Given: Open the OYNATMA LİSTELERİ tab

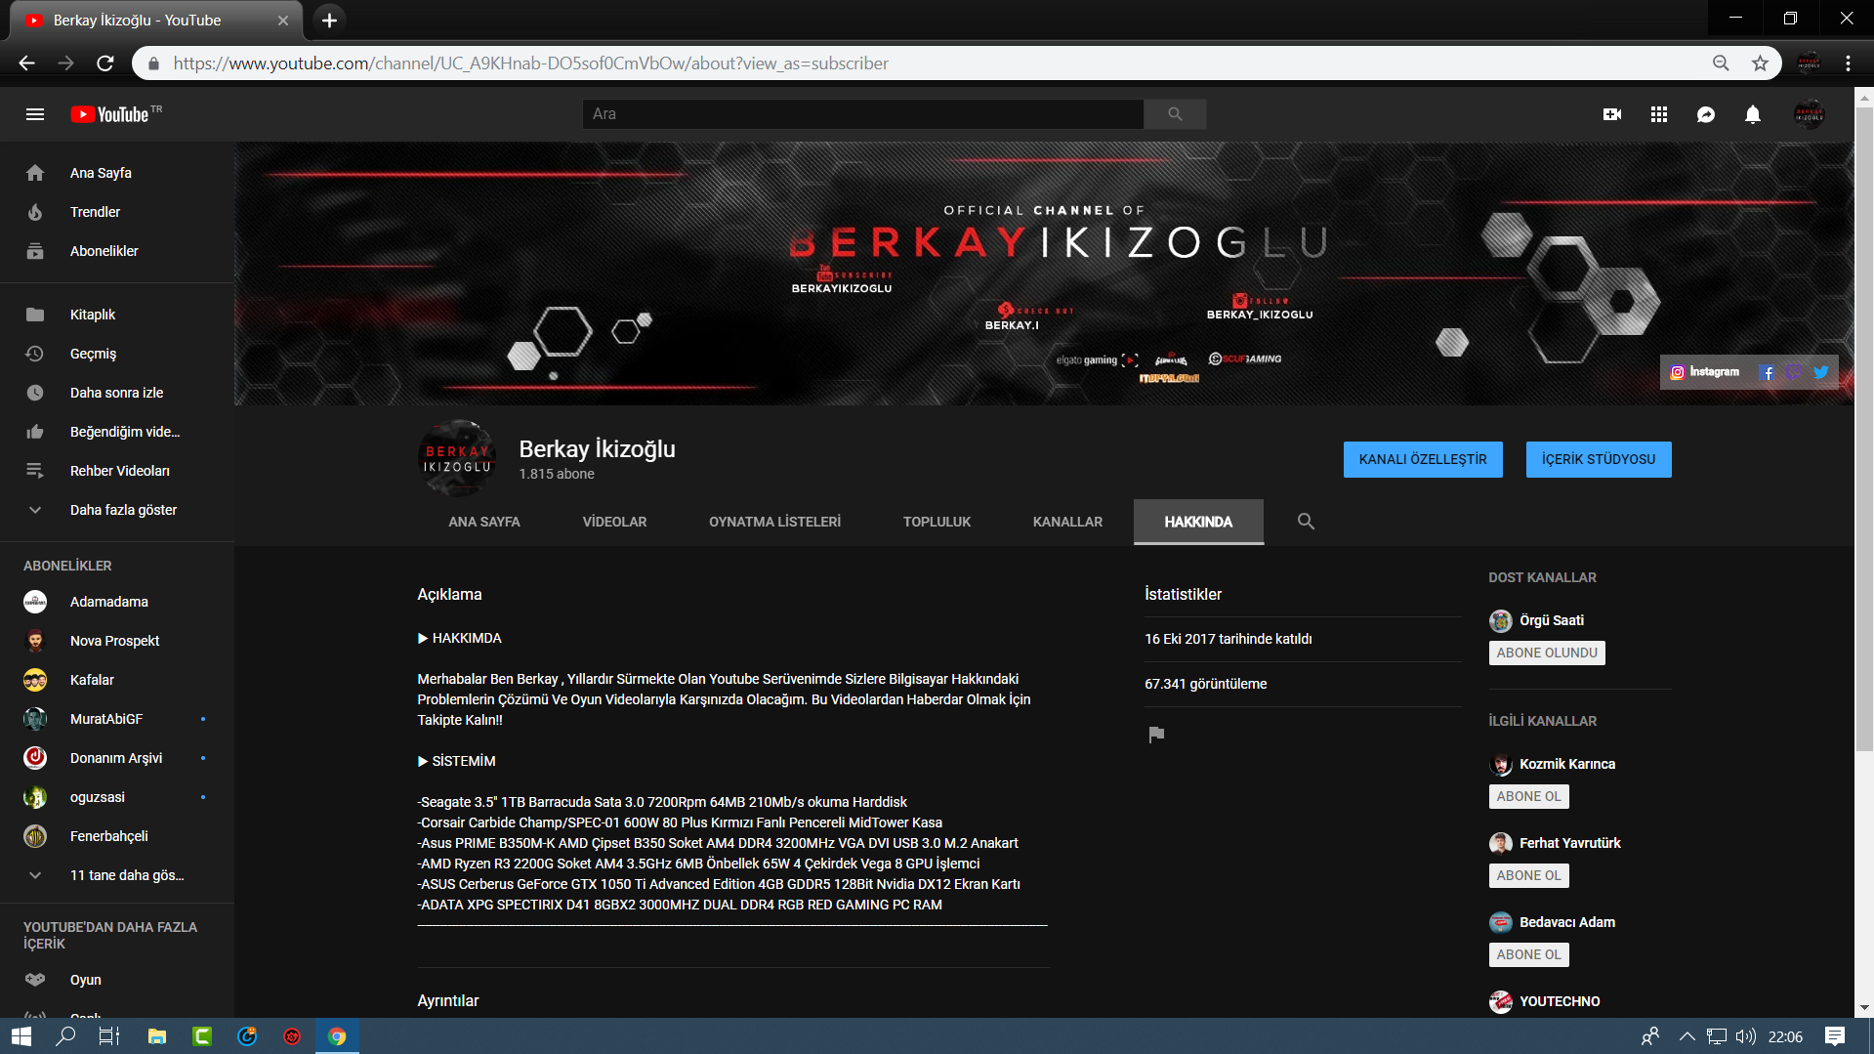Looking at the screenshot, I should point(774,522).
